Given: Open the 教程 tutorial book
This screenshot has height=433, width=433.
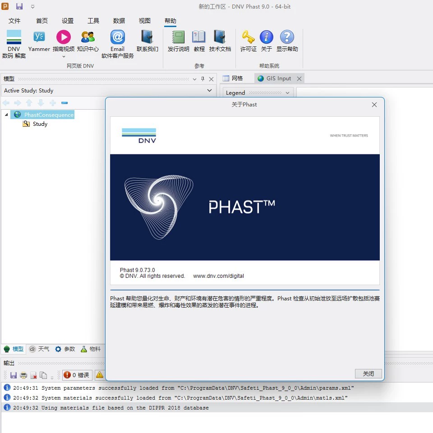Looking at the screenshot, I should pyautogui.click(x=199, y=41).
